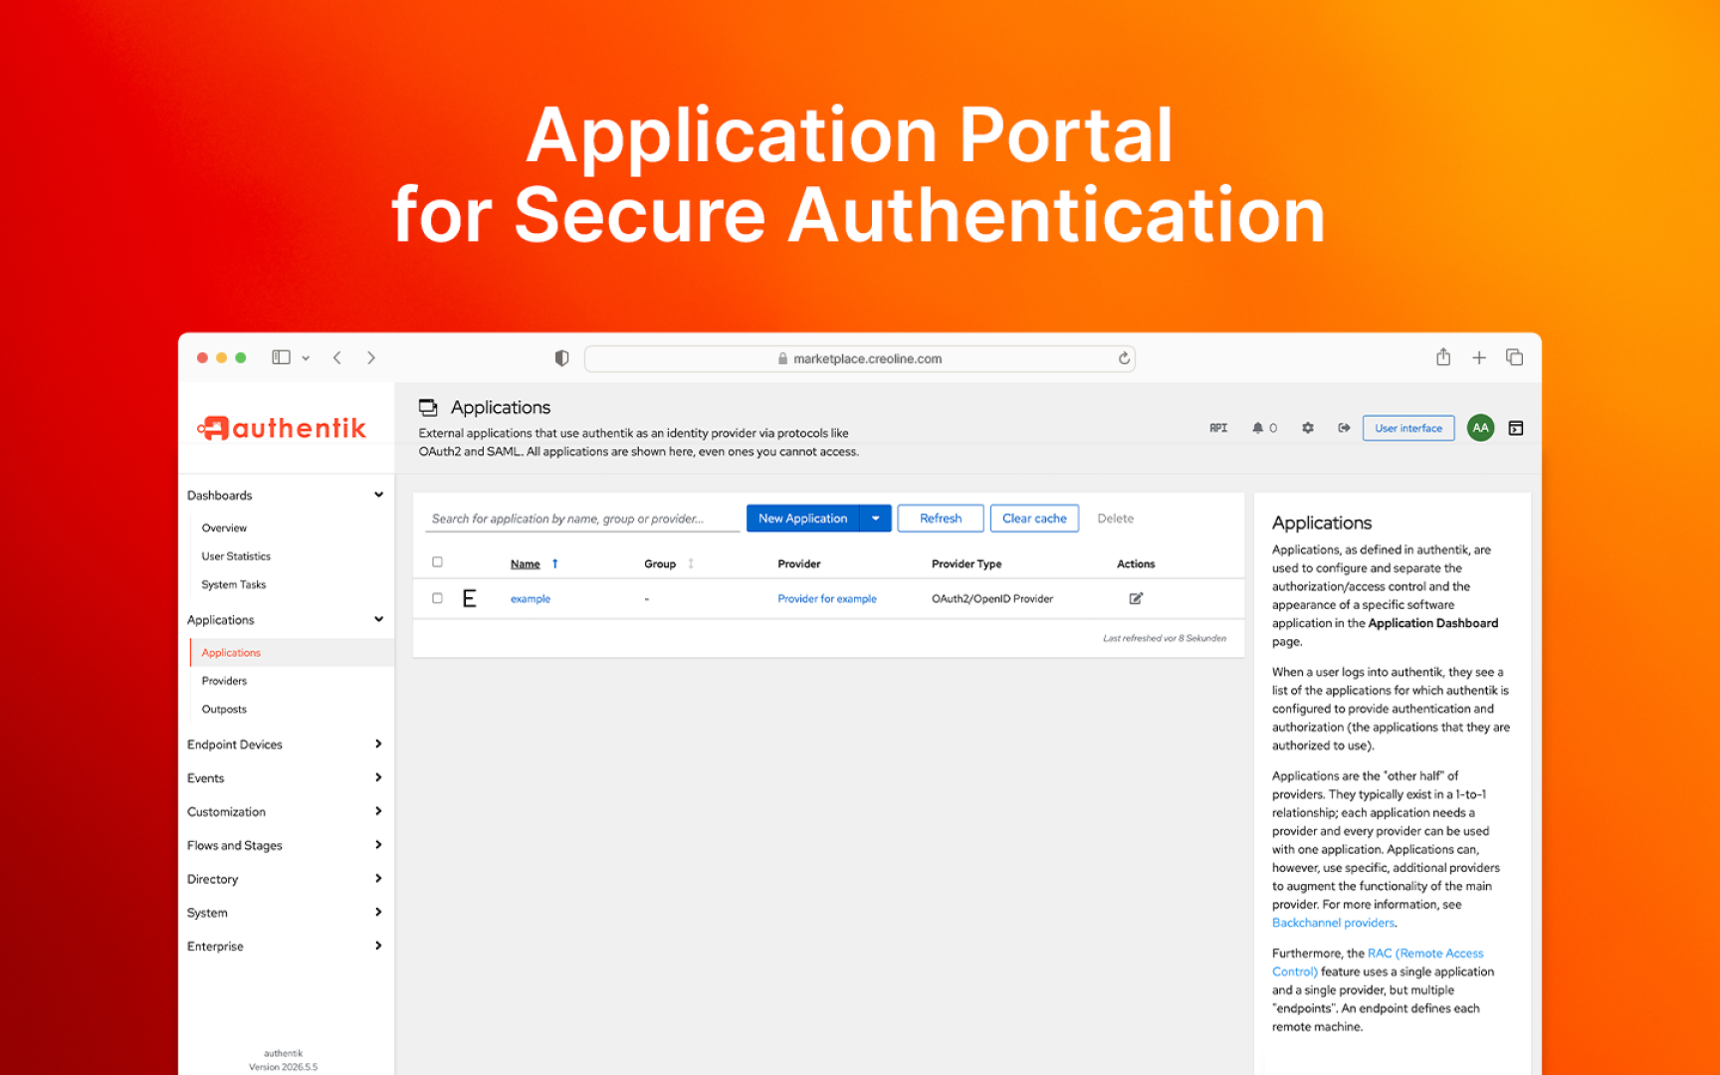Expand the Flows and Stages section
Image resolution: width=1720 pixels, height=1075 pixels.
tap(378, 845)
